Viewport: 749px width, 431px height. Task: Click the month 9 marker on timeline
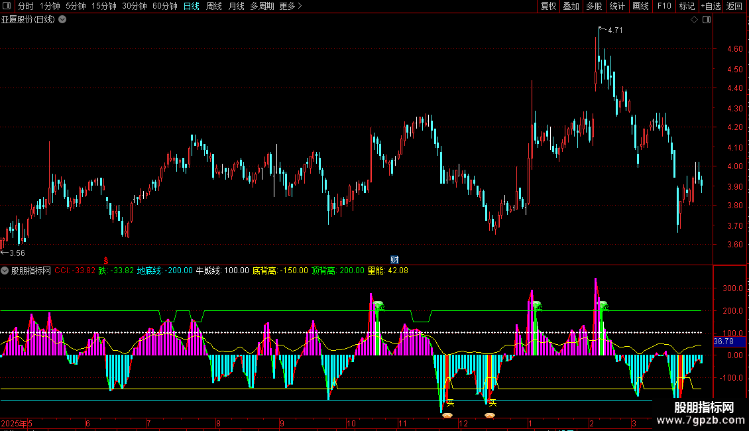pyautogui.click(x=282, y=423)
